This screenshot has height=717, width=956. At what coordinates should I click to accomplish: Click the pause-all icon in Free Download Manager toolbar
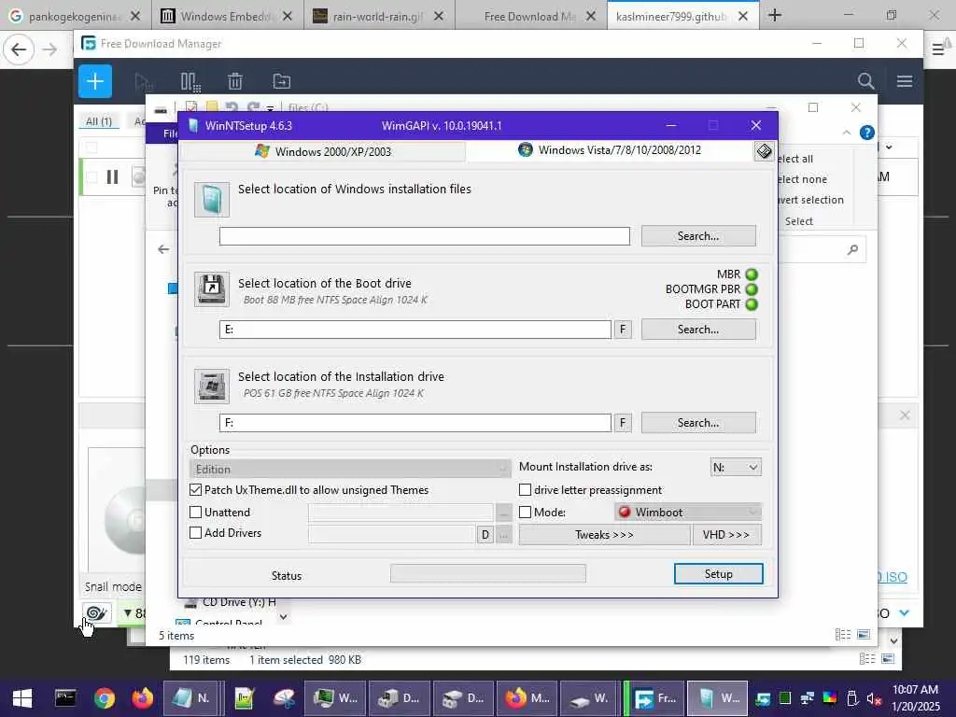[x=190, y=82]
